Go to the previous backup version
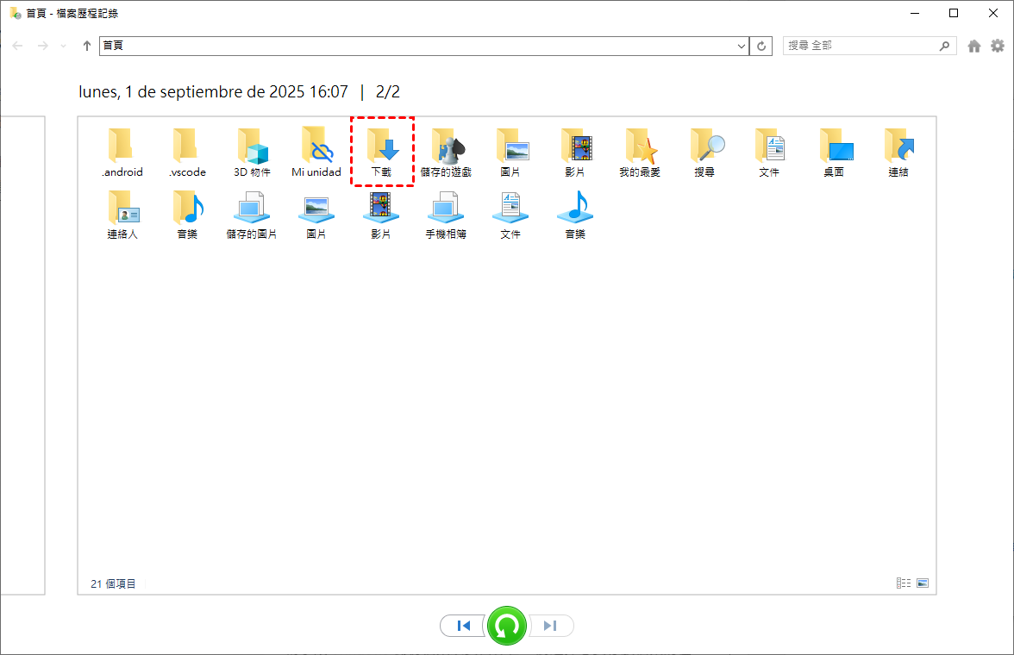This screenshot has height=655, width=1014. pos(463,626)
